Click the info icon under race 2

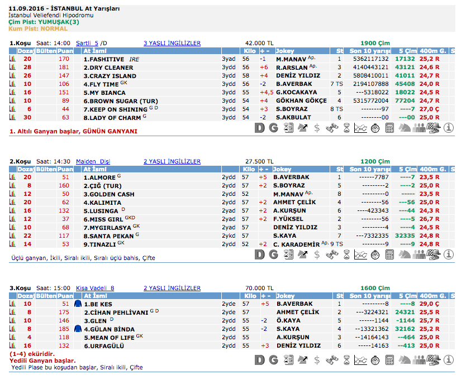[448, 254]
